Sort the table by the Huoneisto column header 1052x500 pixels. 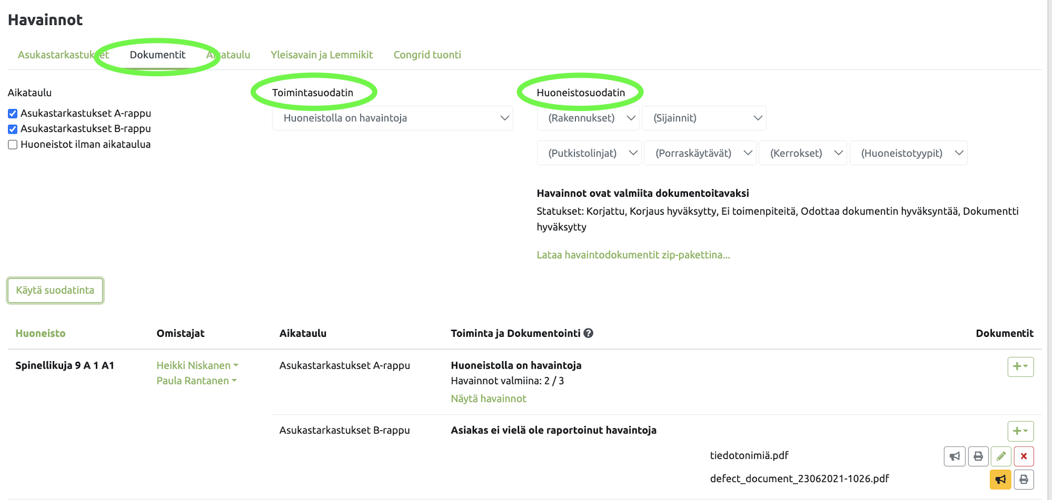pos(41,333)
